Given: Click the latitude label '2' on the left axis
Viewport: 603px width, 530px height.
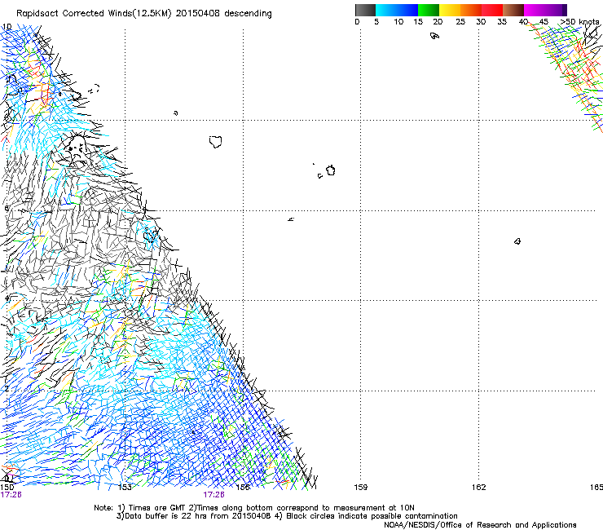Looking at the screenshot, I should pos(7,388).
